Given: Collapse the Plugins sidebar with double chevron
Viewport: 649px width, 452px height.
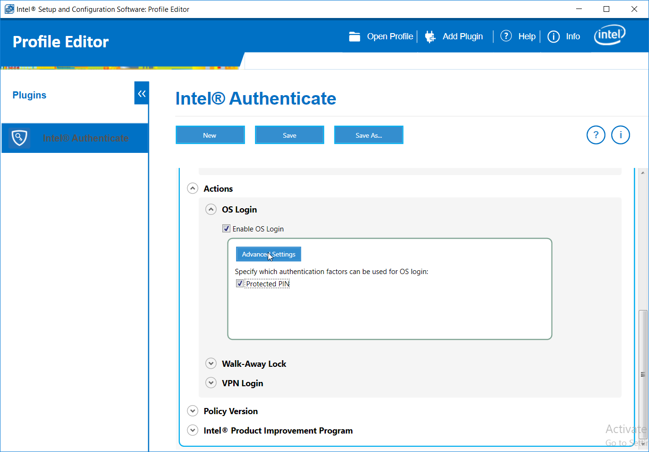Looking at the screenshot, I should tap(141, 93).
